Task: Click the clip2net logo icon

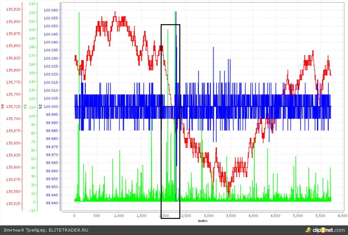Action: (x=309, y=230)
